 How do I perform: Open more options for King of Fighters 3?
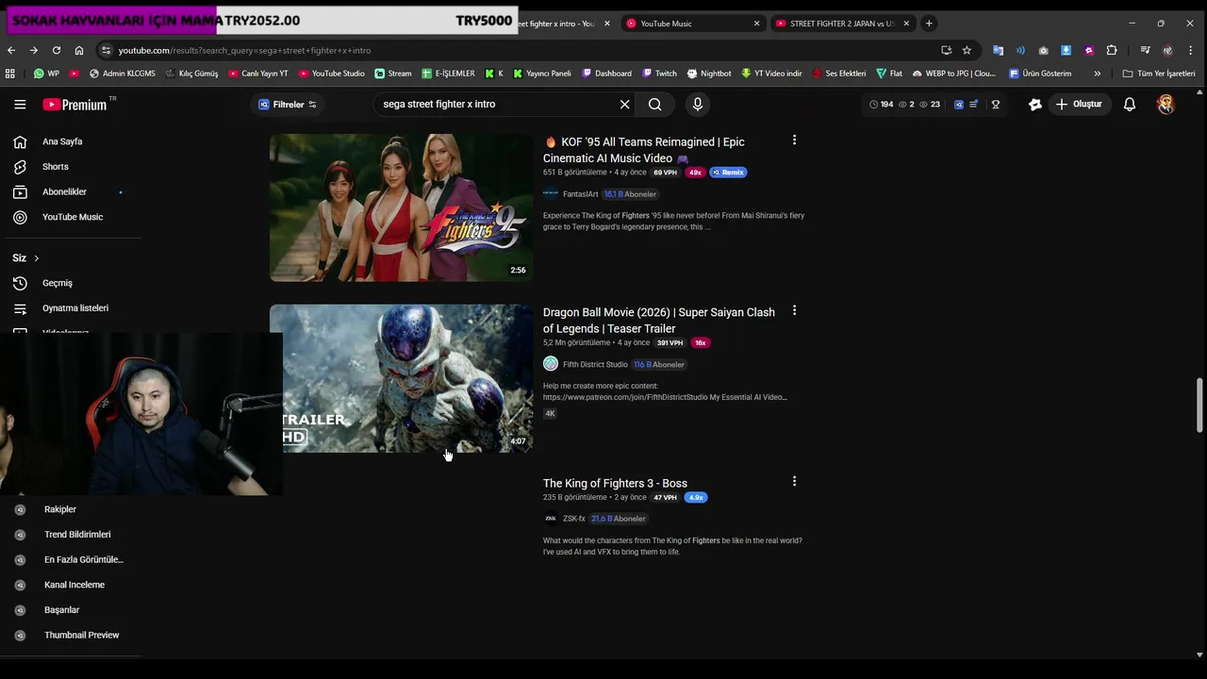point(794,481)
